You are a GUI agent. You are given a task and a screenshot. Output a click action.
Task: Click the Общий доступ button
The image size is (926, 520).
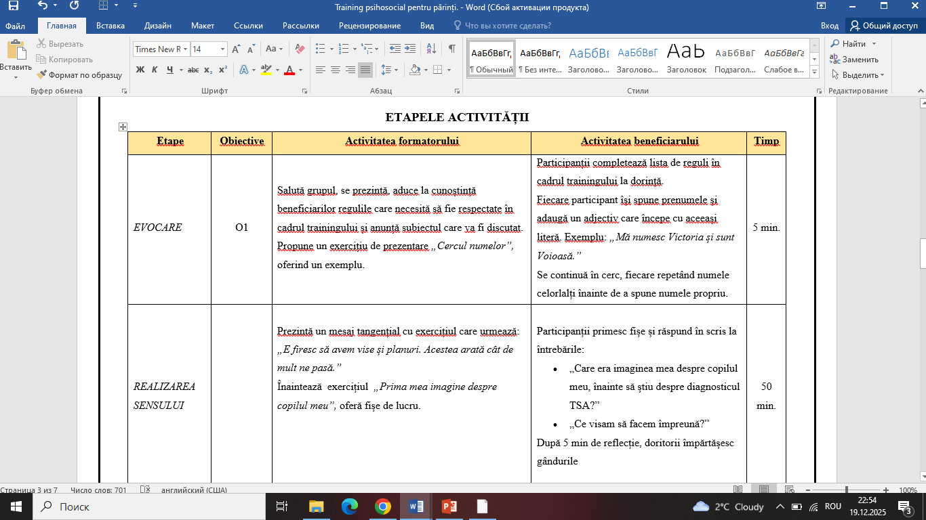tap(884, 26)
